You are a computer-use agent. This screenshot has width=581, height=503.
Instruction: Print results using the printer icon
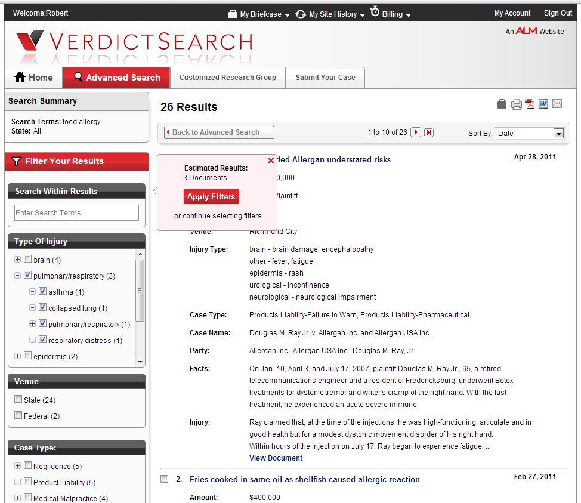(x=516, y=104)
